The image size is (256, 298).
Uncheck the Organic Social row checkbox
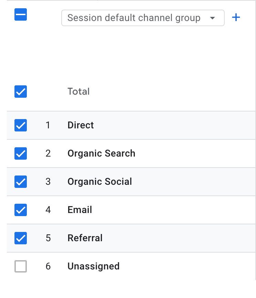21,182
